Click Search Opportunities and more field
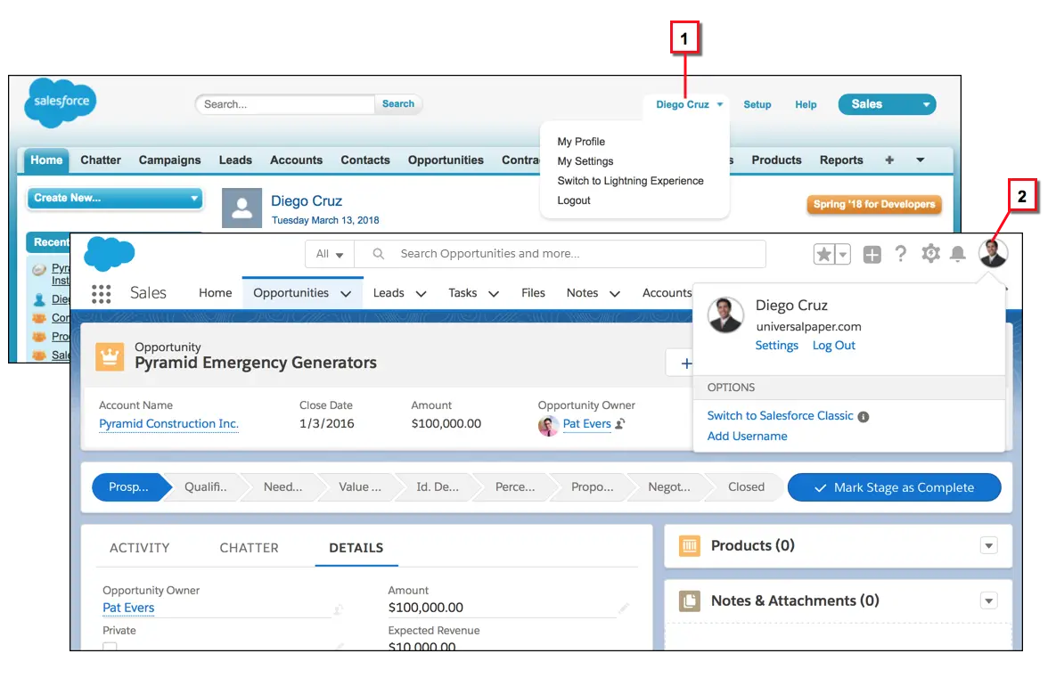 559,254
